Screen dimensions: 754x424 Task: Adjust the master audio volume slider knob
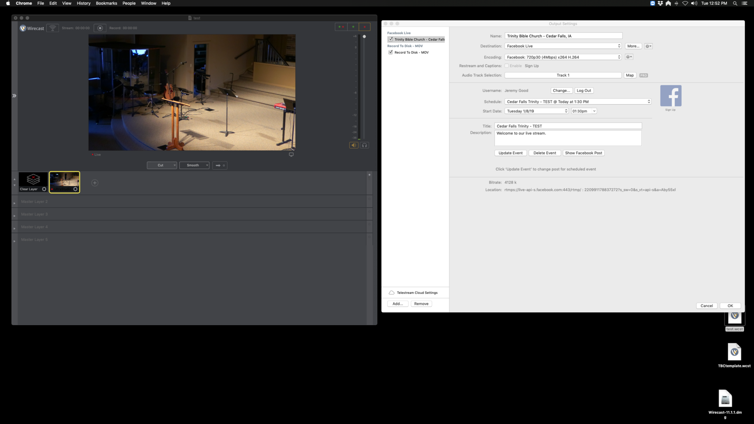(364, 37)
